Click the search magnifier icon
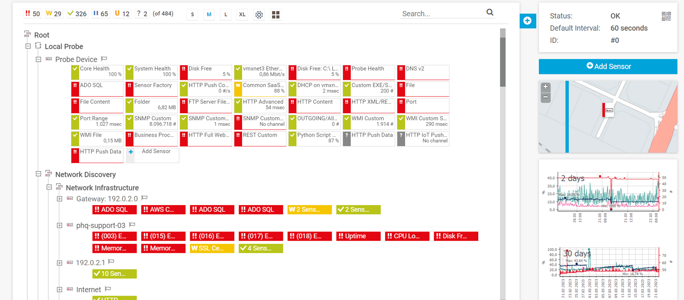 click(490, 13)
